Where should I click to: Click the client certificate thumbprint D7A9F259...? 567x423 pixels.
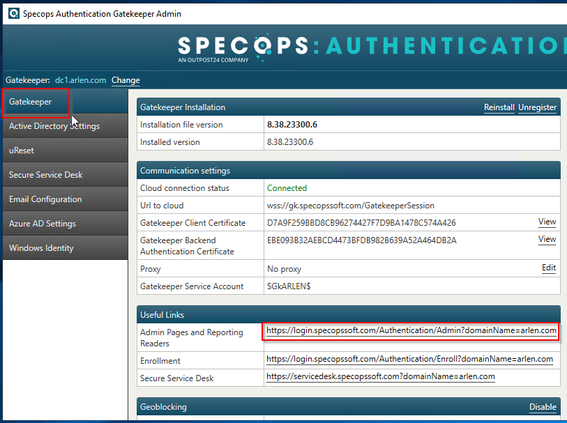(361, 223)
